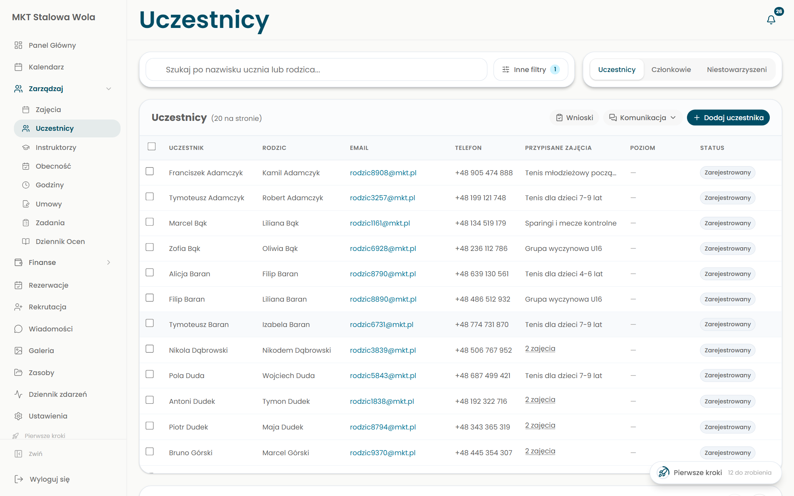Screen dimensions: 794x496
Task: Open email link rodzic8908@mkt.pl
Action: tap(383, 173)
